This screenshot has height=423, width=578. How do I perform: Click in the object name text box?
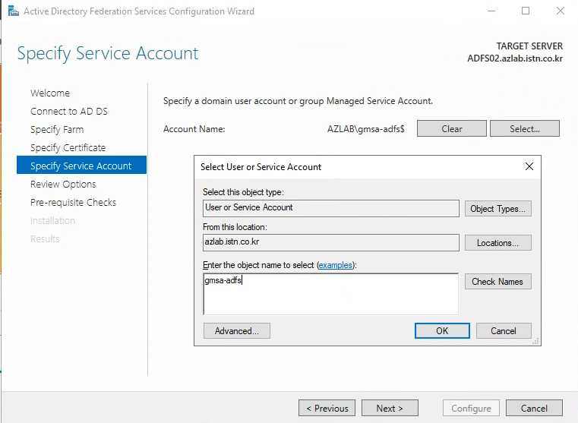(330, 294)
